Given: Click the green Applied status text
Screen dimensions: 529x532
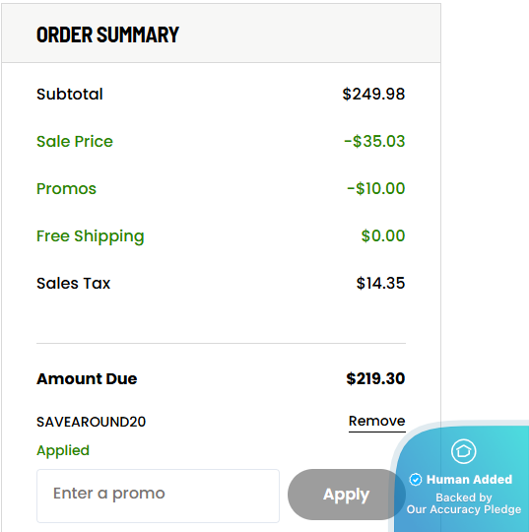Looking at the screenshot, I should coord(63,450).
